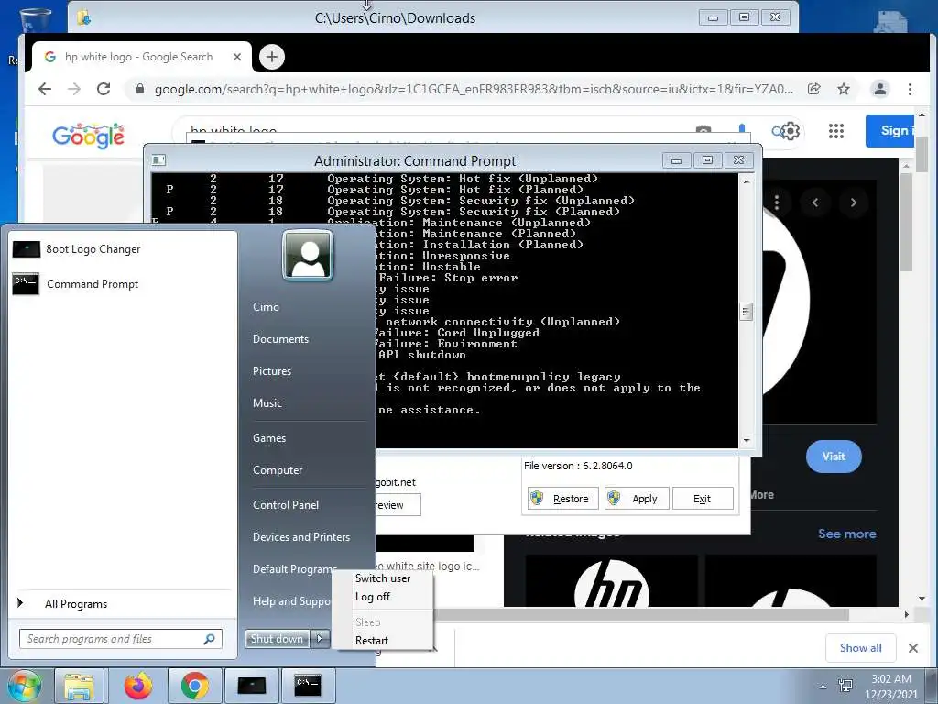Screen dimensions: 938x704
Task: Go forward in Chrome
Action: (74, 89)
